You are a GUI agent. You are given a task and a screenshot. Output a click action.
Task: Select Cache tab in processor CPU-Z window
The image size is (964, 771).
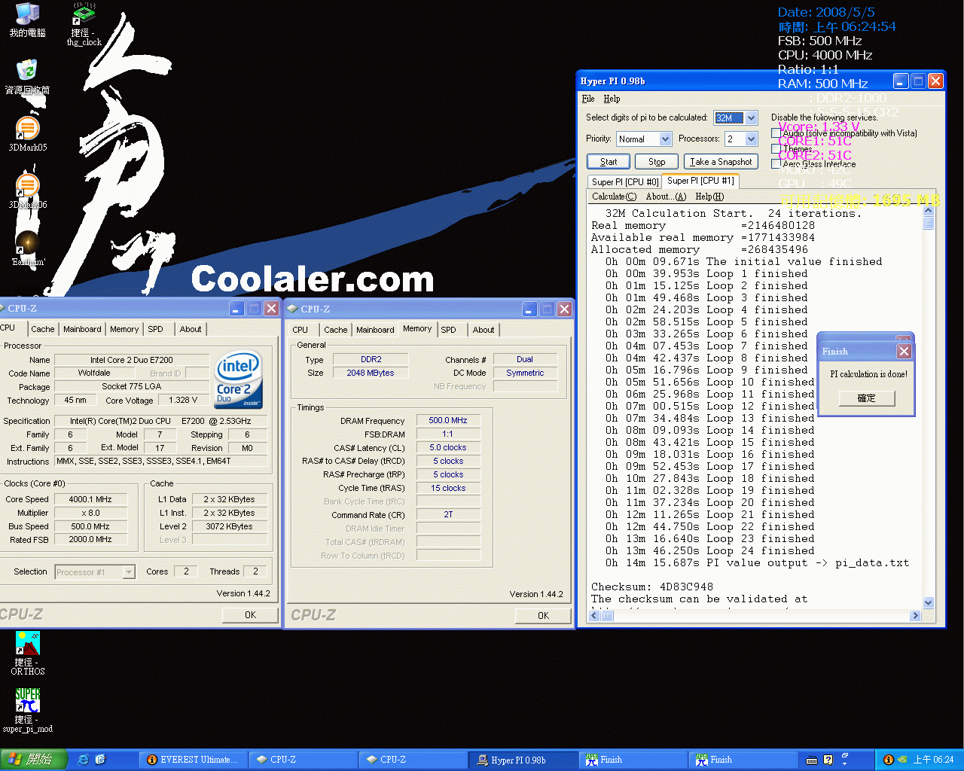[x=43, y=329]
